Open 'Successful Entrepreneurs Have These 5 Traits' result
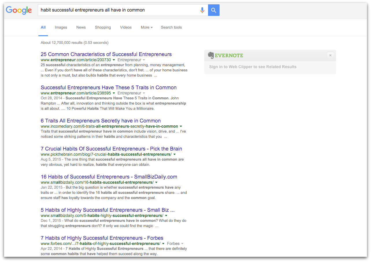371x262 pixels. (109, 88)
